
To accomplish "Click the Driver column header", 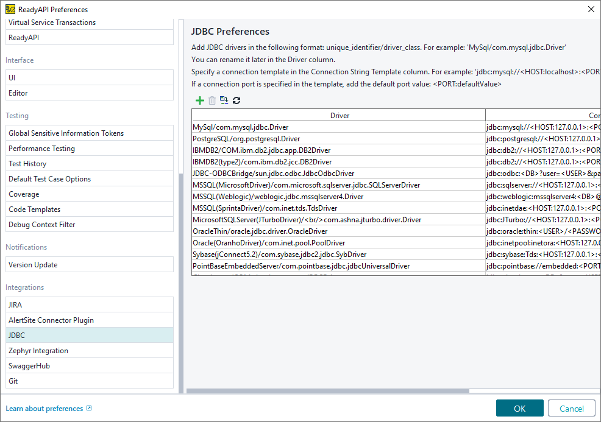I will [x=340, y=114].
